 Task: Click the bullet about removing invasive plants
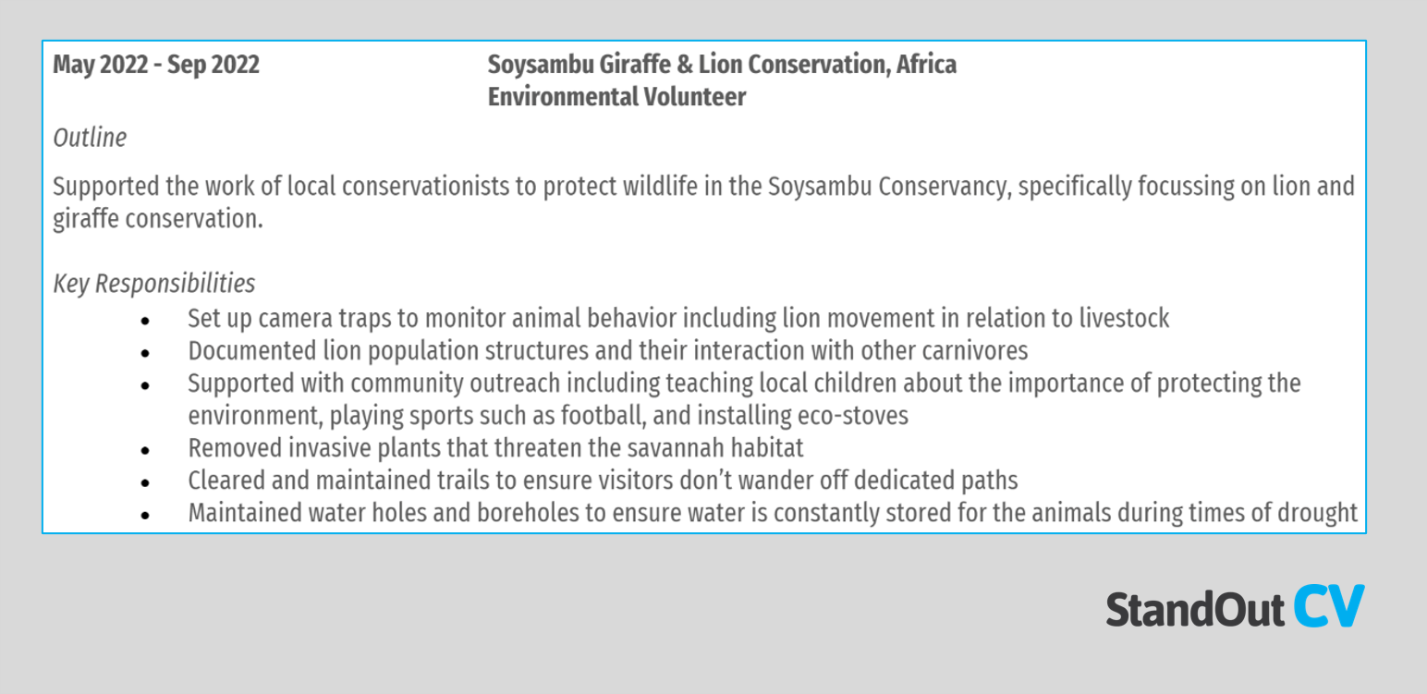click(495, 448)
